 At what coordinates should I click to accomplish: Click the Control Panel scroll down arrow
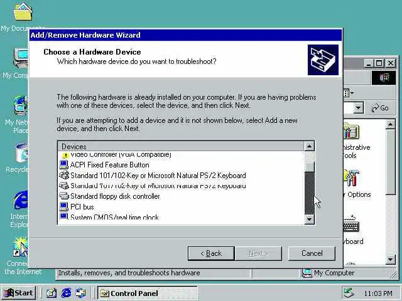390,260
